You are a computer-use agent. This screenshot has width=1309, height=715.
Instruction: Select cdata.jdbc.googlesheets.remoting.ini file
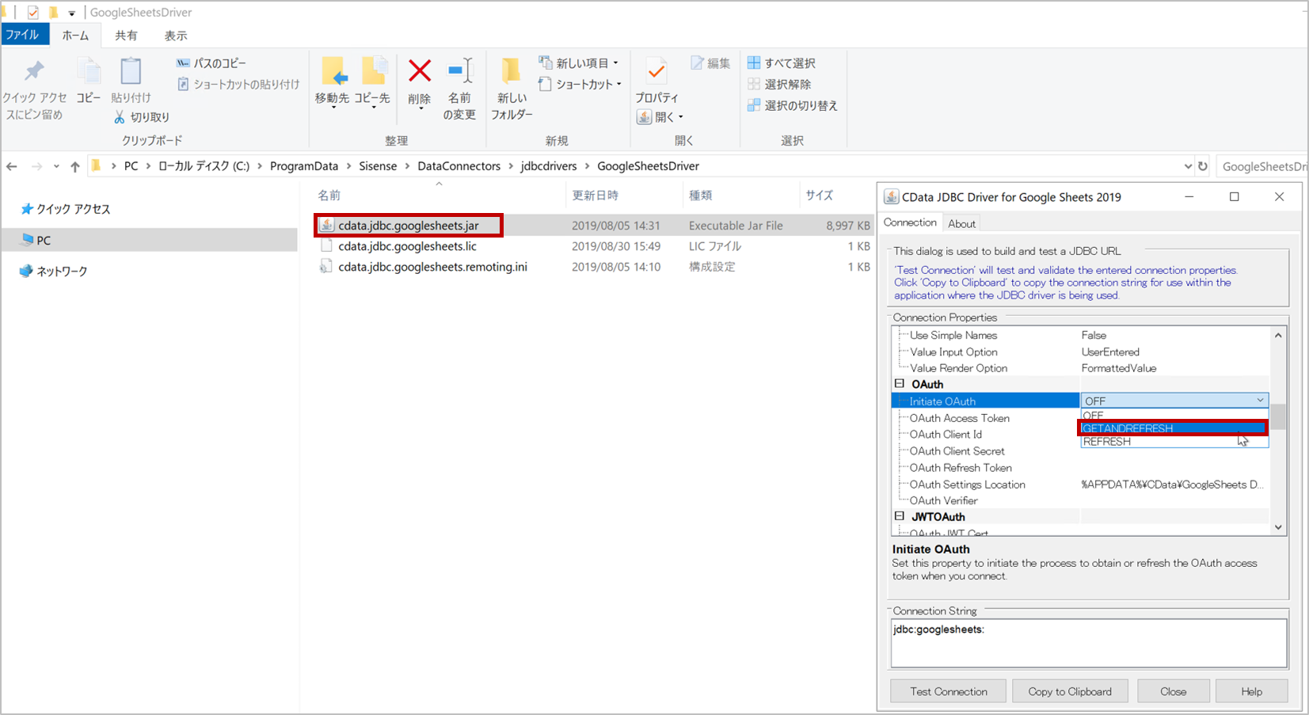click(432, 267)
